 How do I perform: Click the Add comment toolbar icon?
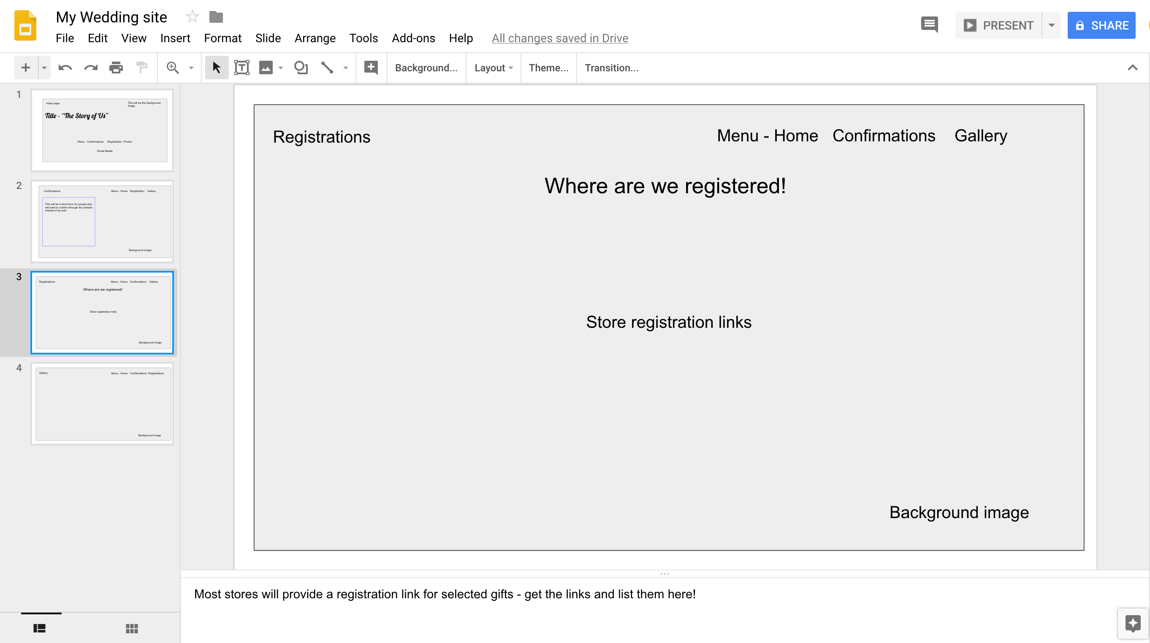(x=371, y=68)
